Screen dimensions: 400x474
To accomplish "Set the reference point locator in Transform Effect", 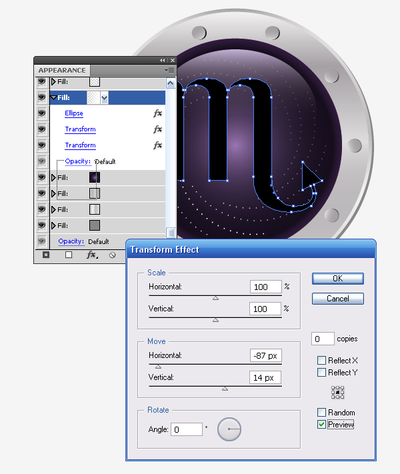I will click(x=337, y=393).
